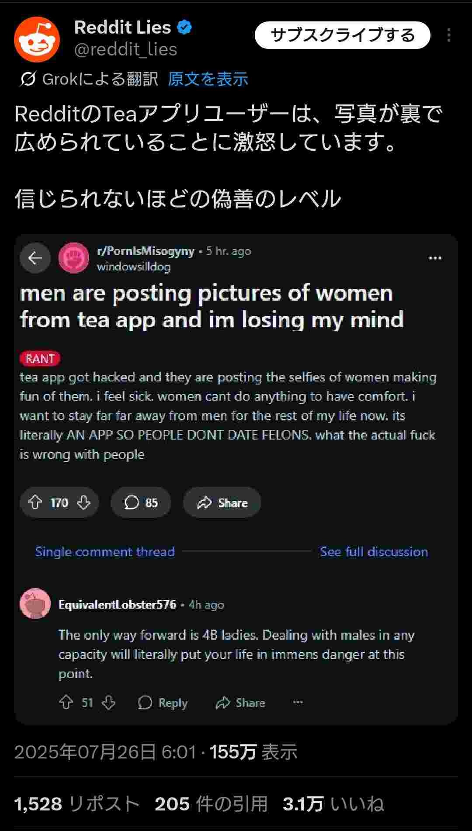Open the Reddit post's overflow menu
The image size is (472, 831).
(436, 258)
